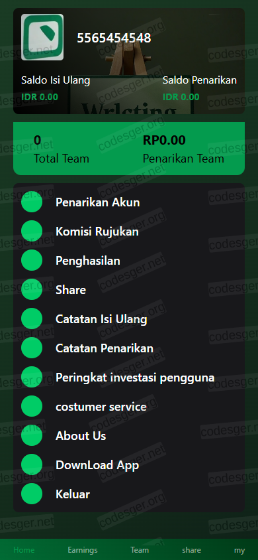Click the green circle icon beside Penarikan Akun
Viewport: 258px width, 560px height.
tap(32, 202)
